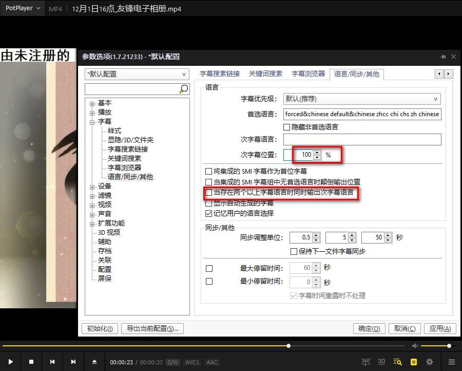Click the volume slider handle
This screenshot has width=462, height=371.
pos(449,346)
